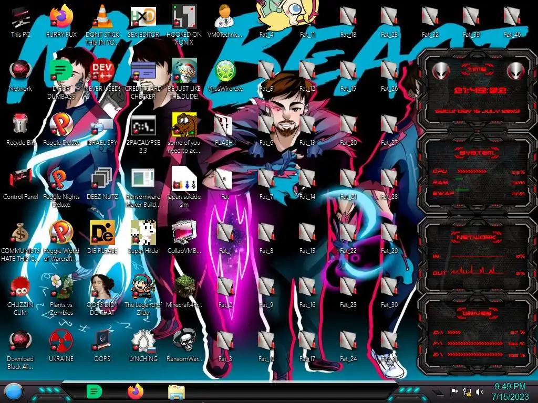Select the Fat_30 file icon

coord(389,292)
